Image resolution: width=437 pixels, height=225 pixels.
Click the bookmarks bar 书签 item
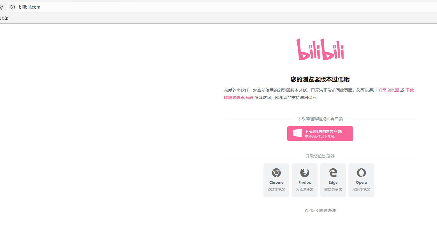[4, 18]
